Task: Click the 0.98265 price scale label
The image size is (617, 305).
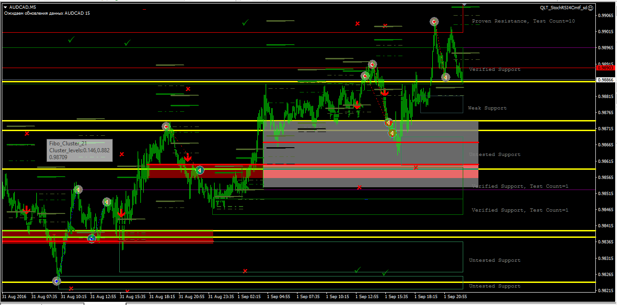Action: (605, 274)
